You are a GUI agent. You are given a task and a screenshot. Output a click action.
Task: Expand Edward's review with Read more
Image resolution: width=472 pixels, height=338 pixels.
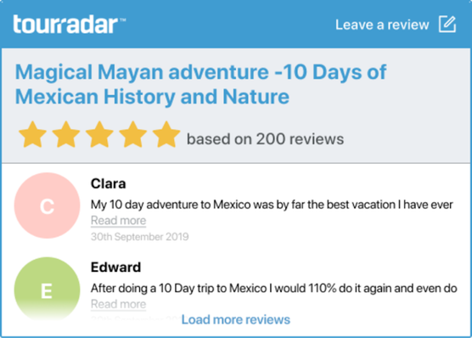pos(118,304)
